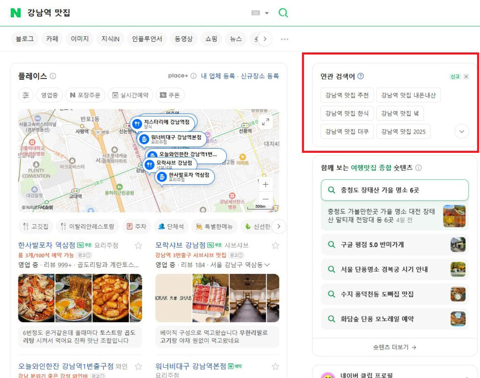
Task: Open first food photo of 한사발포차
Action: (36, 298)
